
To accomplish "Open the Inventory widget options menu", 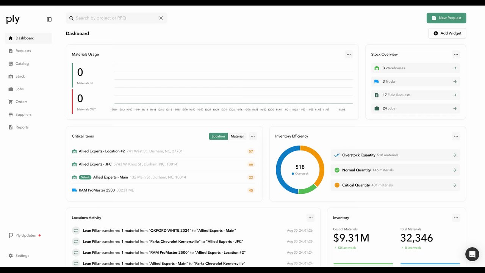I will click(456, 218).
